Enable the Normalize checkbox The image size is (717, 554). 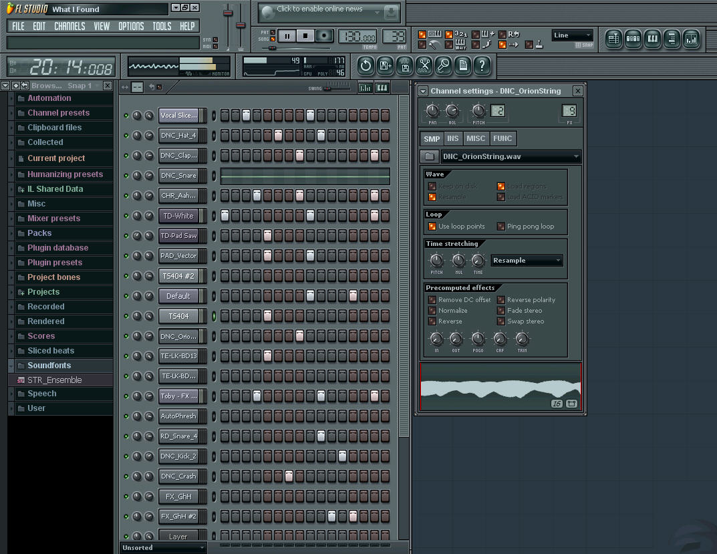click(432, 310)
